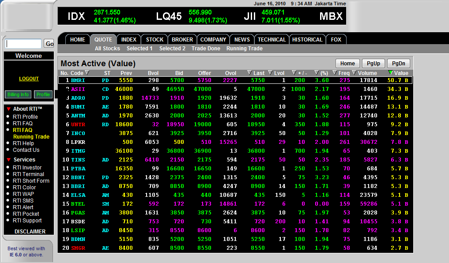Open the COMPANY tab
Viewport: 449px width, 263px height.
tap(213, 39)
